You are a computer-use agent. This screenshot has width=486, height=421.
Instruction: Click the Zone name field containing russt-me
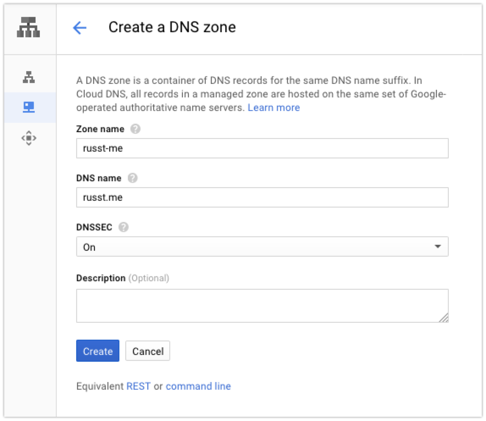click(262, 148)
